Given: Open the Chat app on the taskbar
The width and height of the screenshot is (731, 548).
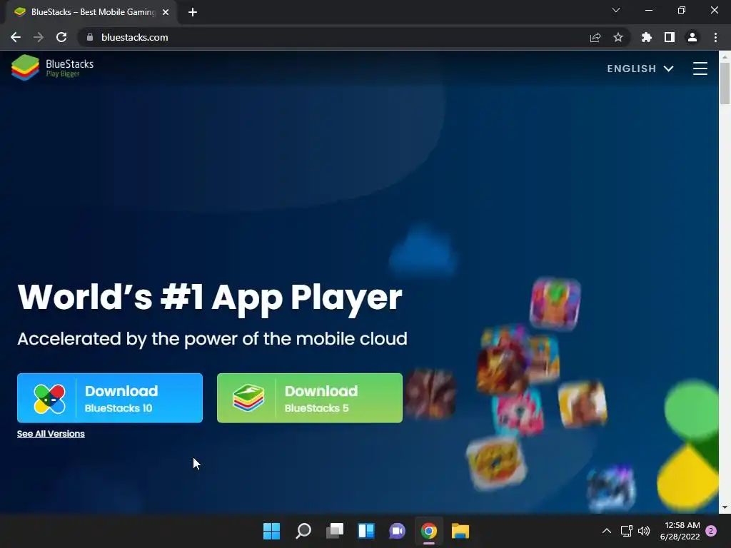Looking at the screenshot, I should coord(397,531).
